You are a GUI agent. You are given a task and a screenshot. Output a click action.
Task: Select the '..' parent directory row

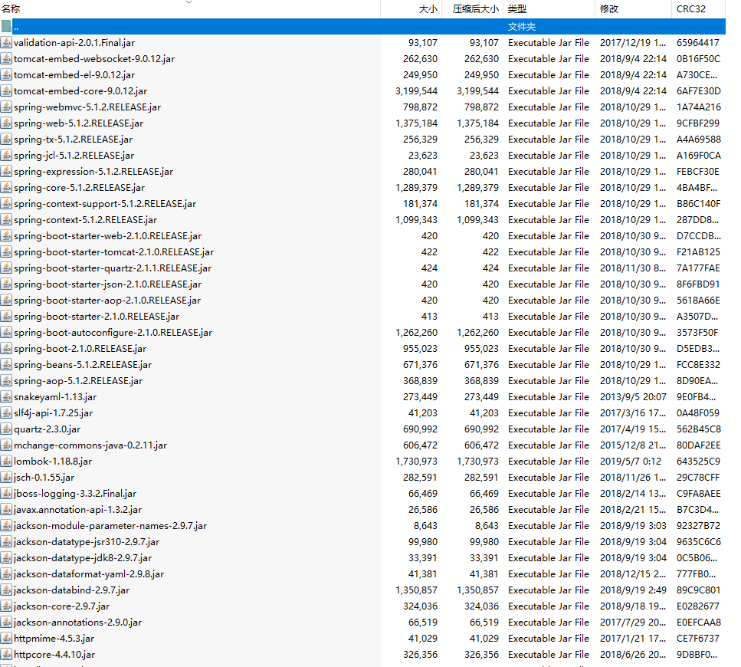point(363,27)
